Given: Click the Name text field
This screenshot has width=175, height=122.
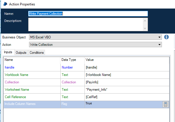Looking at the screenshot, I should pyautogui.click(x=88, y=14).
